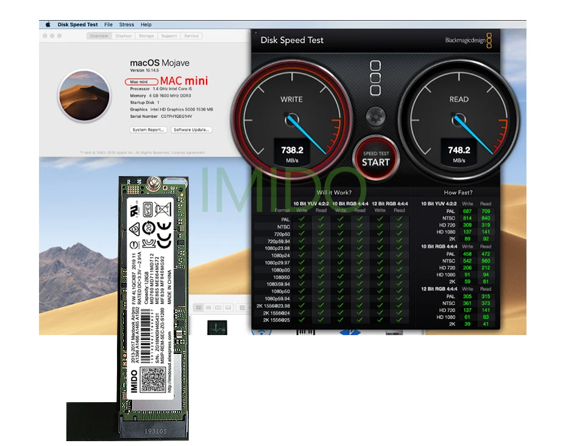Click the Blackmagicdesign logo
Image resolution: width=585 pixels, height=446 pixels.
(468, 40)
